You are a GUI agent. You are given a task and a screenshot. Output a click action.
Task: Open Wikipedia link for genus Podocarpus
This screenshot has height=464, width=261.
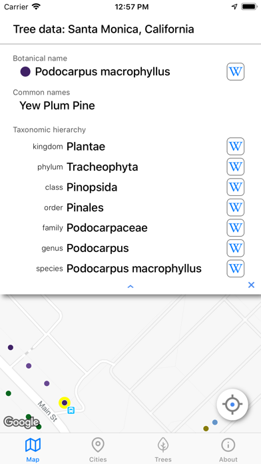[235, 248]
